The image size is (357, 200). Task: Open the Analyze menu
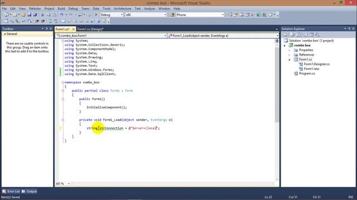point(149,9)
